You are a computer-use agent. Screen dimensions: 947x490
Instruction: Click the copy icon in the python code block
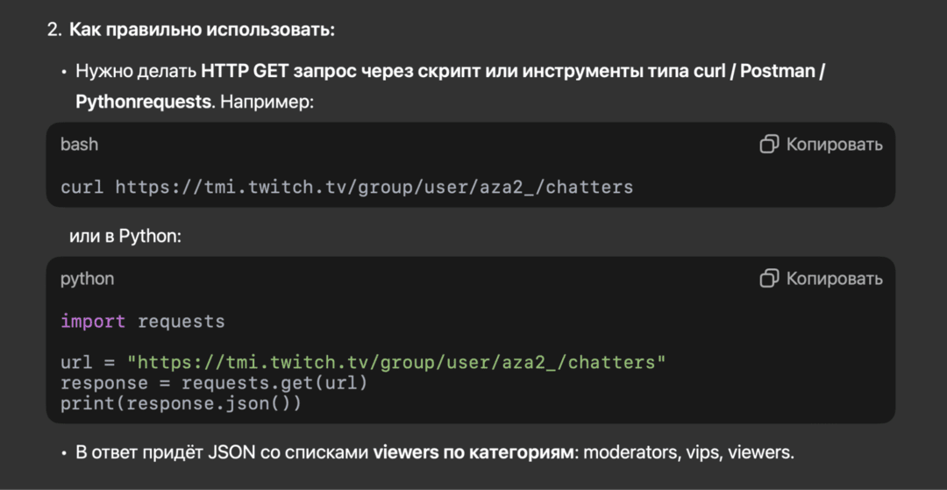point(769,279)
